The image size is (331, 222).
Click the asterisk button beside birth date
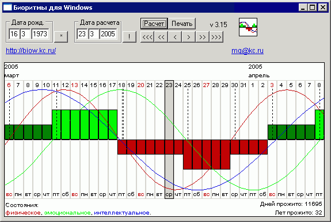pos(61,36)
